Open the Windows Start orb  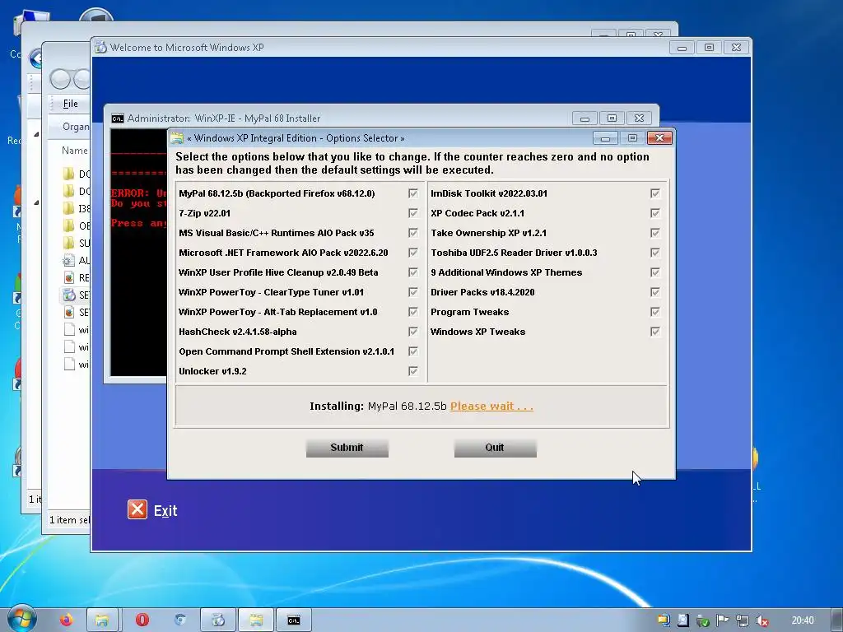pyautogui.click(x=21, y=619)
